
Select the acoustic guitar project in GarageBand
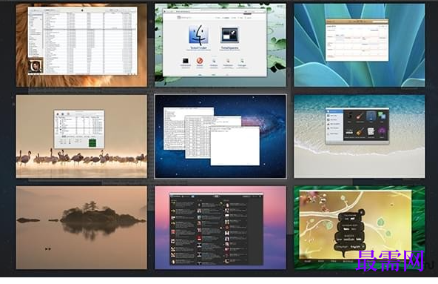[360, 131]
